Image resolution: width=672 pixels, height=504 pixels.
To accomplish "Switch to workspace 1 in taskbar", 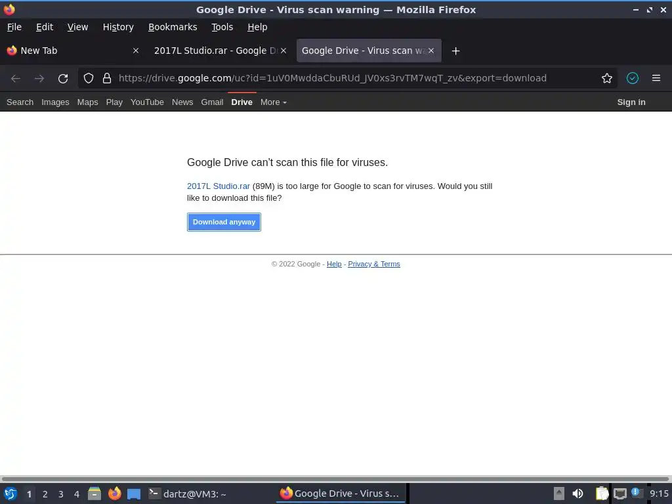I will click(x=29, y=494).
